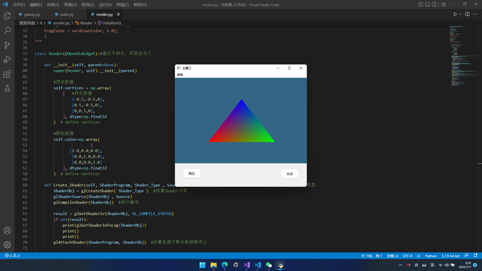Open the Search view icon
482x271 pixels.
coord(7,31)
